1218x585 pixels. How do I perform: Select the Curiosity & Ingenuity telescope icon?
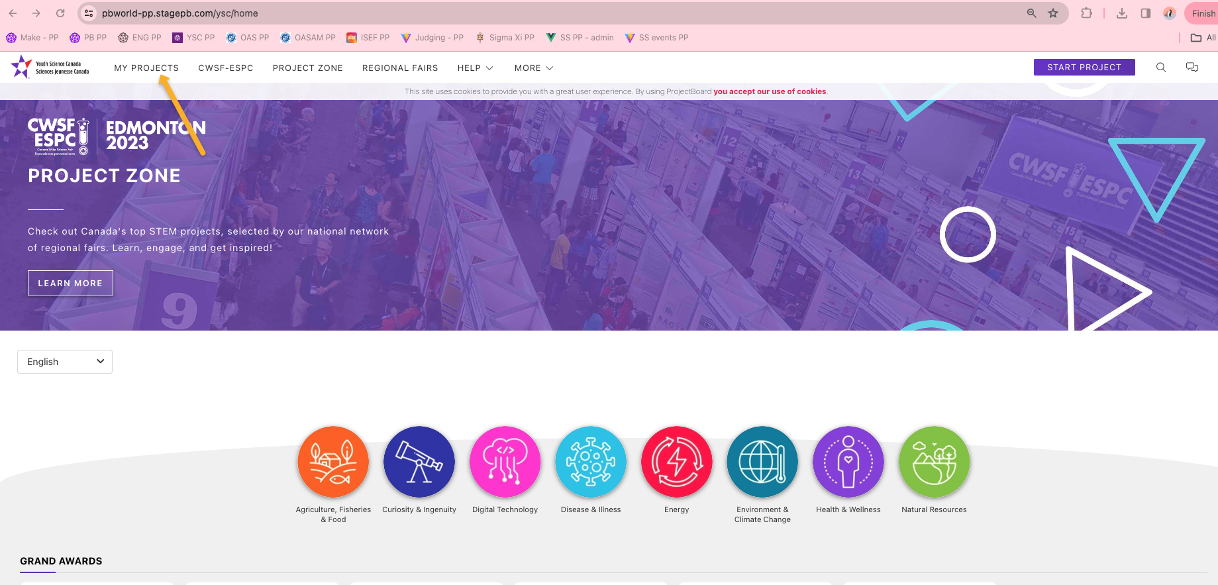pos(419,462)
